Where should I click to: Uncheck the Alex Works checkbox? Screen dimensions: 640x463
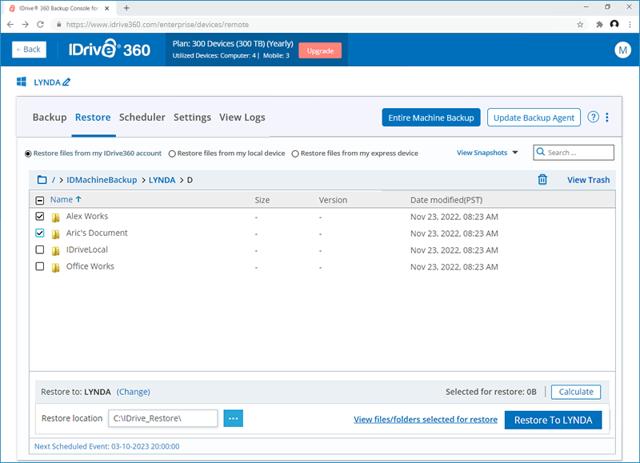[x=39, y=216]
